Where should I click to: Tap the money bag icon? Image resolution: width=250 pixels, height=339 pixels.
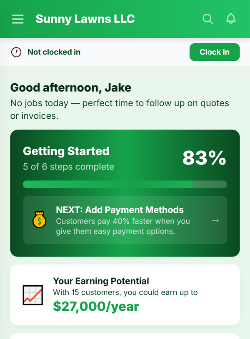[x=39, y=220]
